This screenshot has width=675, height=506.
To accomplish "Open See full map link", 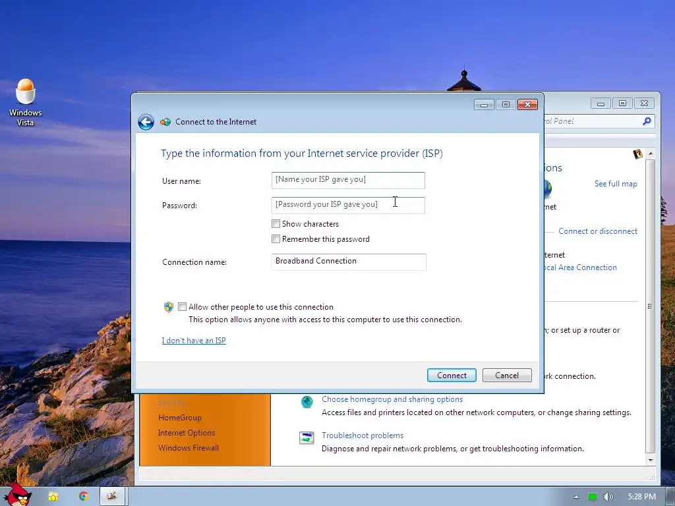I will coord(616,184).
